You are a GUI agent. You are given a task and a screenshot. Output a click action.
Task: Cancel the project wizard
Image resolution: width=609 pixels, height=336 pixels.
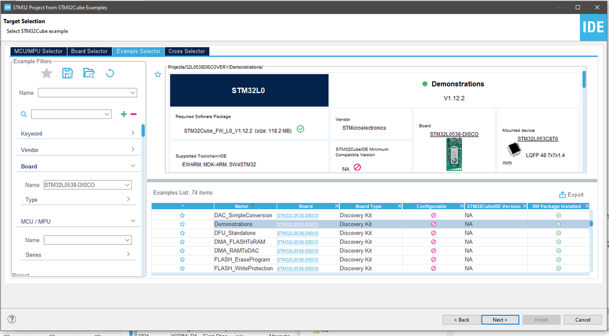click(x=583, y=320)
